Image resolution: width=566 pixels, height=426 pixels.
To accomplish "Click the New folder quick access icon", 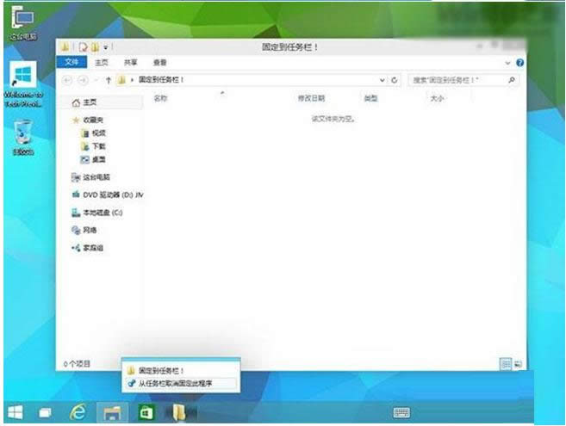I will (x=95, y=46).
